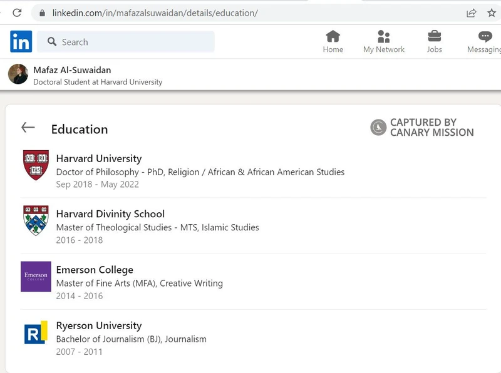This screenshot has height=373, width=501.
Task: Reload the page with the refresh icon
Action: coord(17,13)
